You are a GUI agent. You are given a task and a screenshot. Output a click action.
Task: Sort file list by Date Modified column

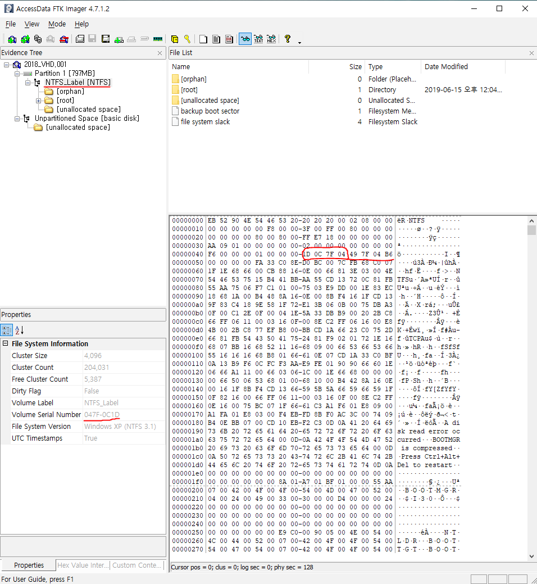pyautogui.click(x=463, y=67)
